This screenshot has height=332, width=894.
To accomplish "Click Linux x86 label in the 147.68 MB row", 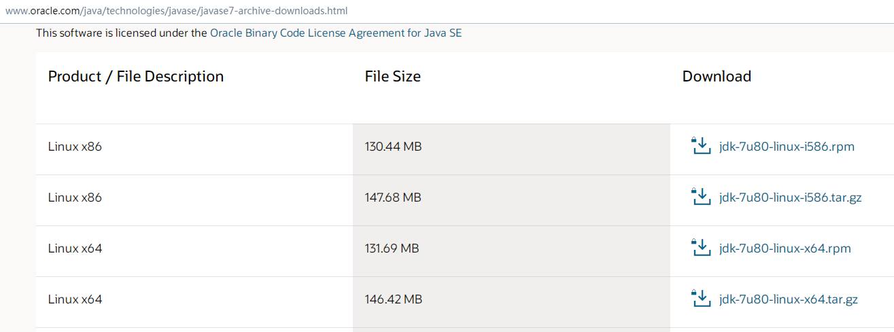I will coord(75,197).
